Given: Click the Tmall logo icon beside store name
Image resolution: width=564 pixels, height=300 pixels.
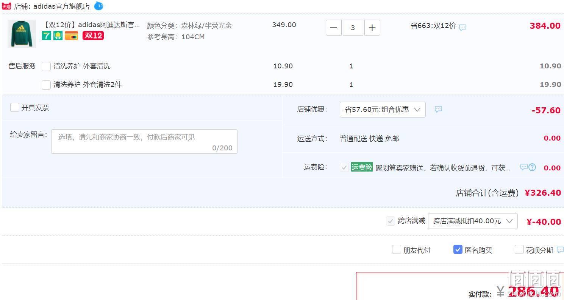Looking at the screenshot, I should 6,6.
